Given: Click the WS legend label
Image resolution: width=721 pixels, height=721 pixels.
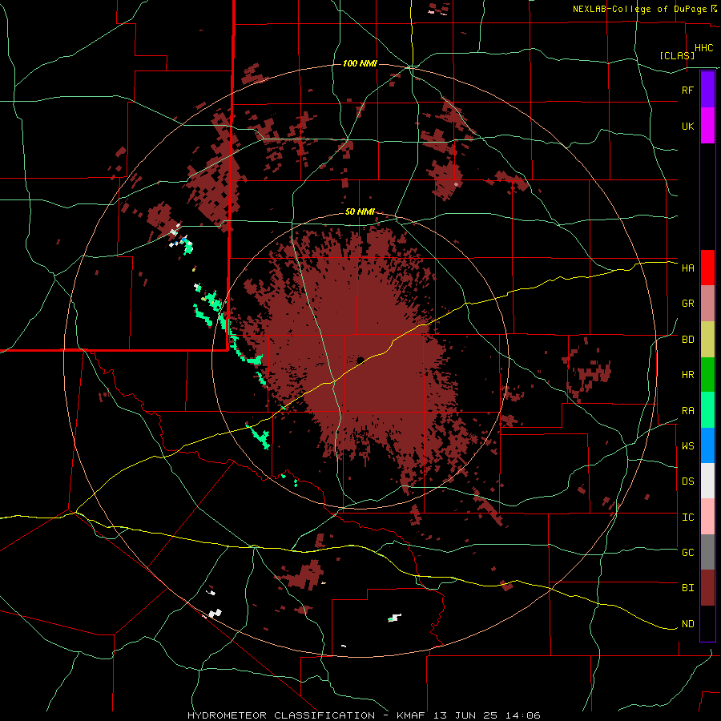Looking at the screenshot, I should pyautogui.click(x=687, y=446).
